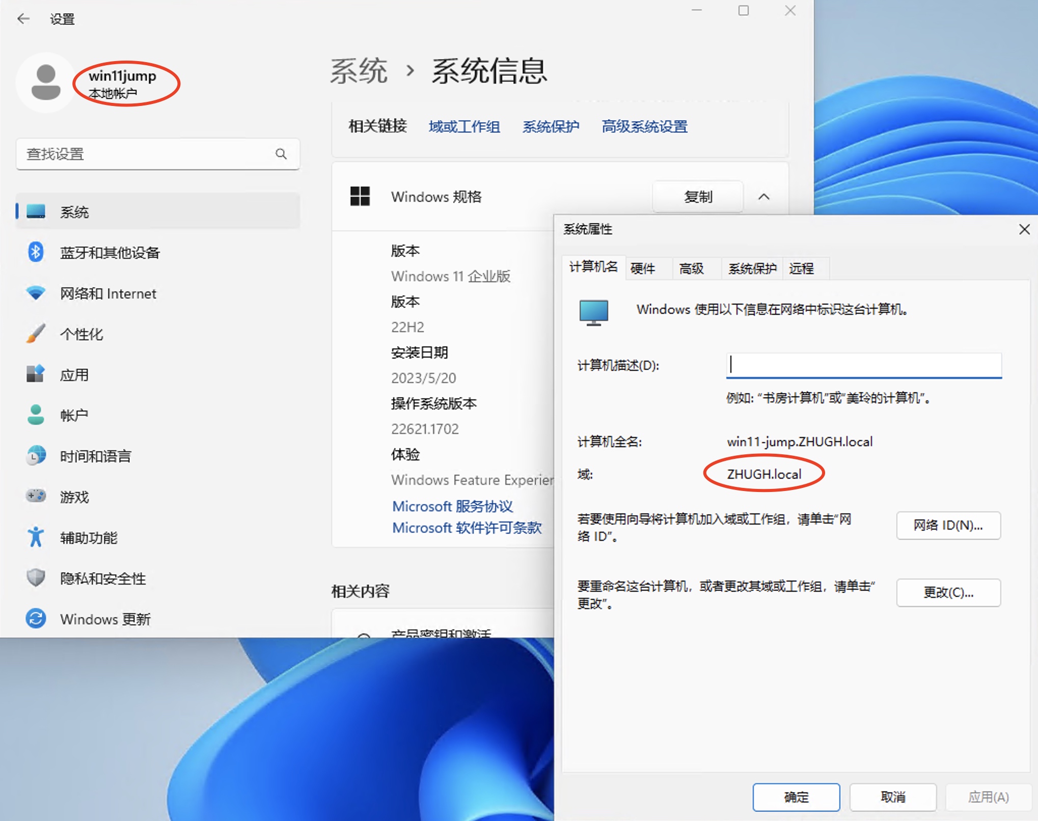
Task: Minimize the Settings window
Action: tap(697, 11)
